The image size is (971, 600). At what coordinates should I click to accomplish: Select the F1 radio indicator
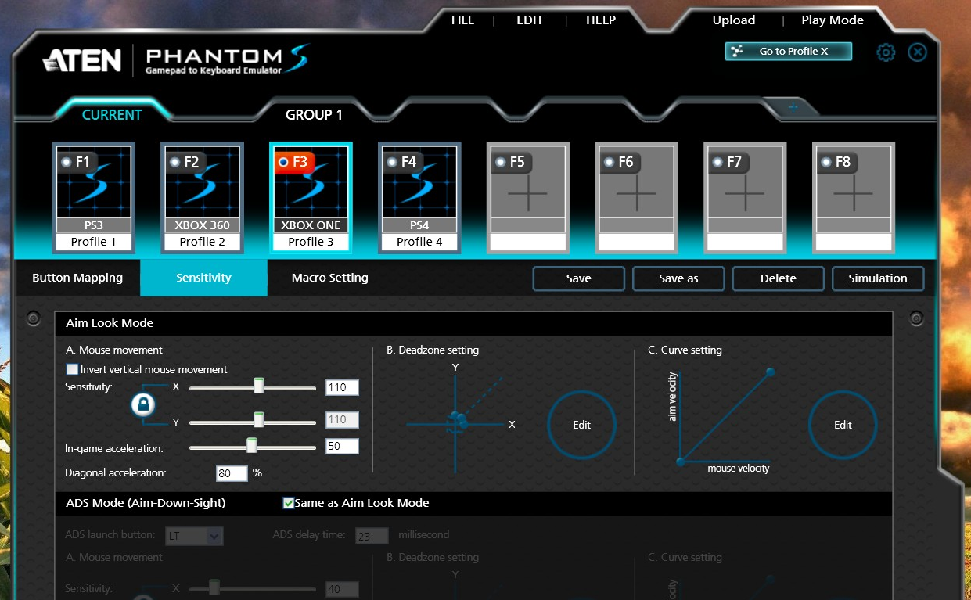[67, 162]
